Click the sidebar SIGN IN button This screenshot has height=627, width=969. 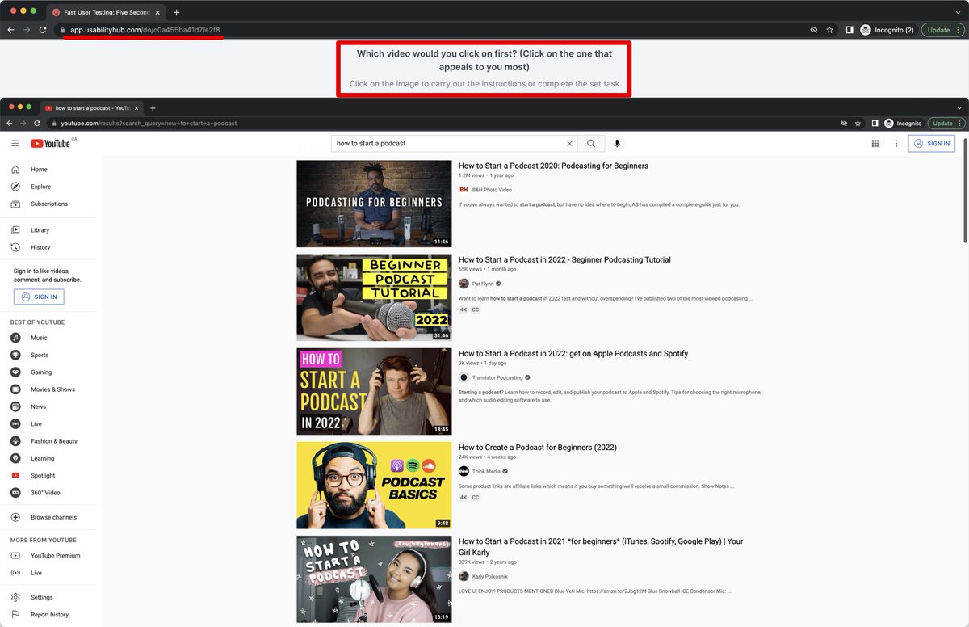[39, 297]
